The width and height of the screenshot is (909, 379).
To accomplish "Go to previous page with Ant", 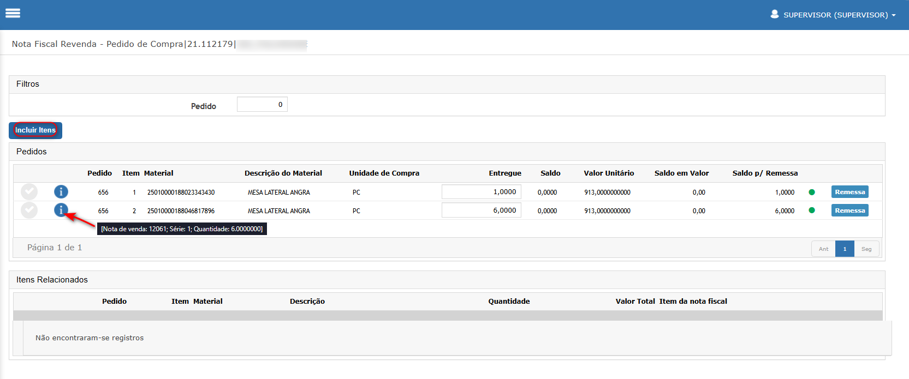I will pyautogui.click(x=823, y=249).
